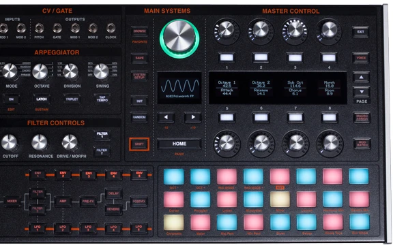Open the LFO 2 module button

tap(63, 229)
